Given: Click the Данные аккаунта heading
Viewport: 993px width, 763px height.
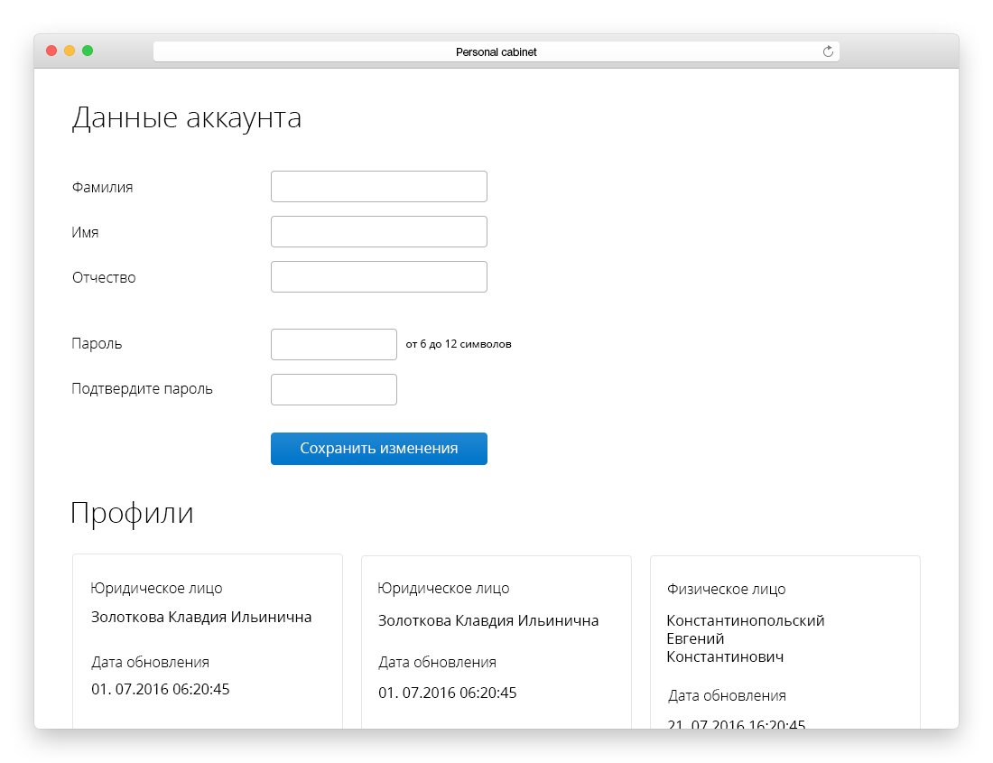Looking at the screenshot, I should 186,118.
